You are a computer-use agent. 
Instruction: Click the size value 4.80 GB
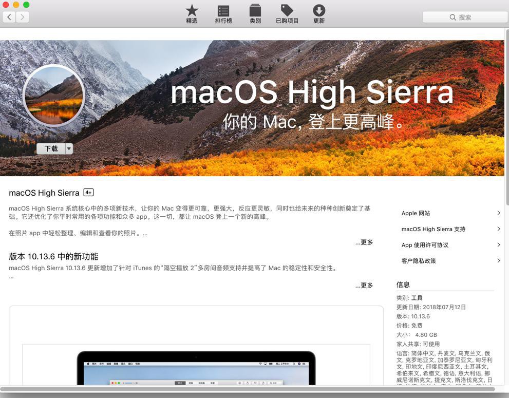426,335
